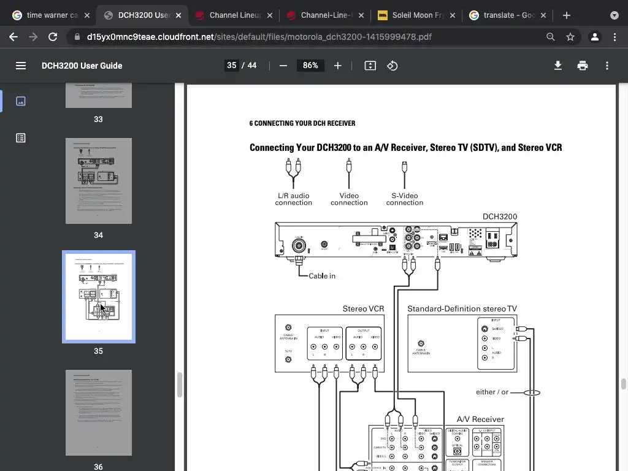Rotate the PDF counterclockwise
628x471 pixels.
click(x=392, y=66)
